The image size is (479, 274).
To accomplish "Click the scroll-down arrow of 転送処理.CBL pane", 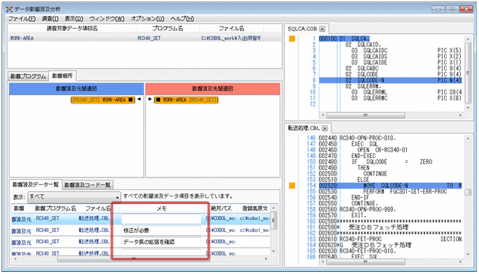I will tap(468, 254).
